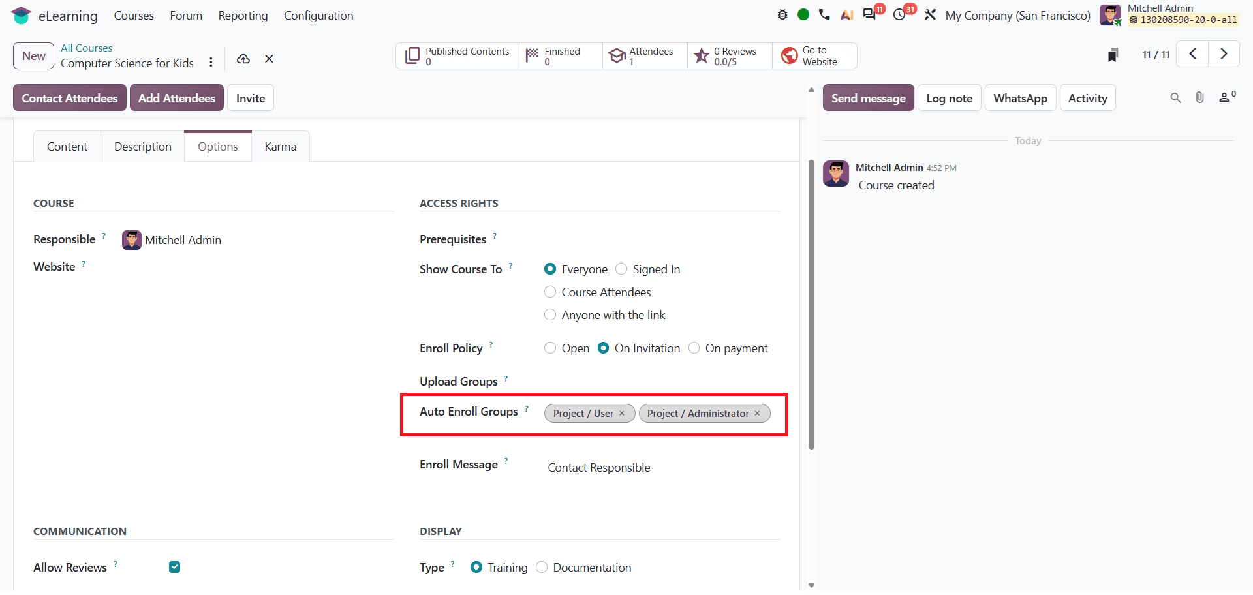The image size is (1253, 595).
Task: Click the Contact Attendees button
Action: (70, 98)
